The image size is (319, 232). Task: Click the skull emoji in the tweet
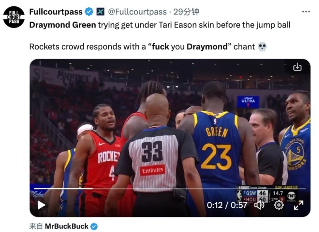click(x=262, y=47)
